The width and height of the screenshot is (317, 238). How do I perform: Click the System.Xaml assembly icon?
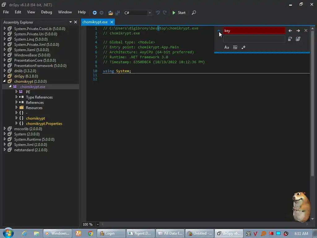[10, 50]
